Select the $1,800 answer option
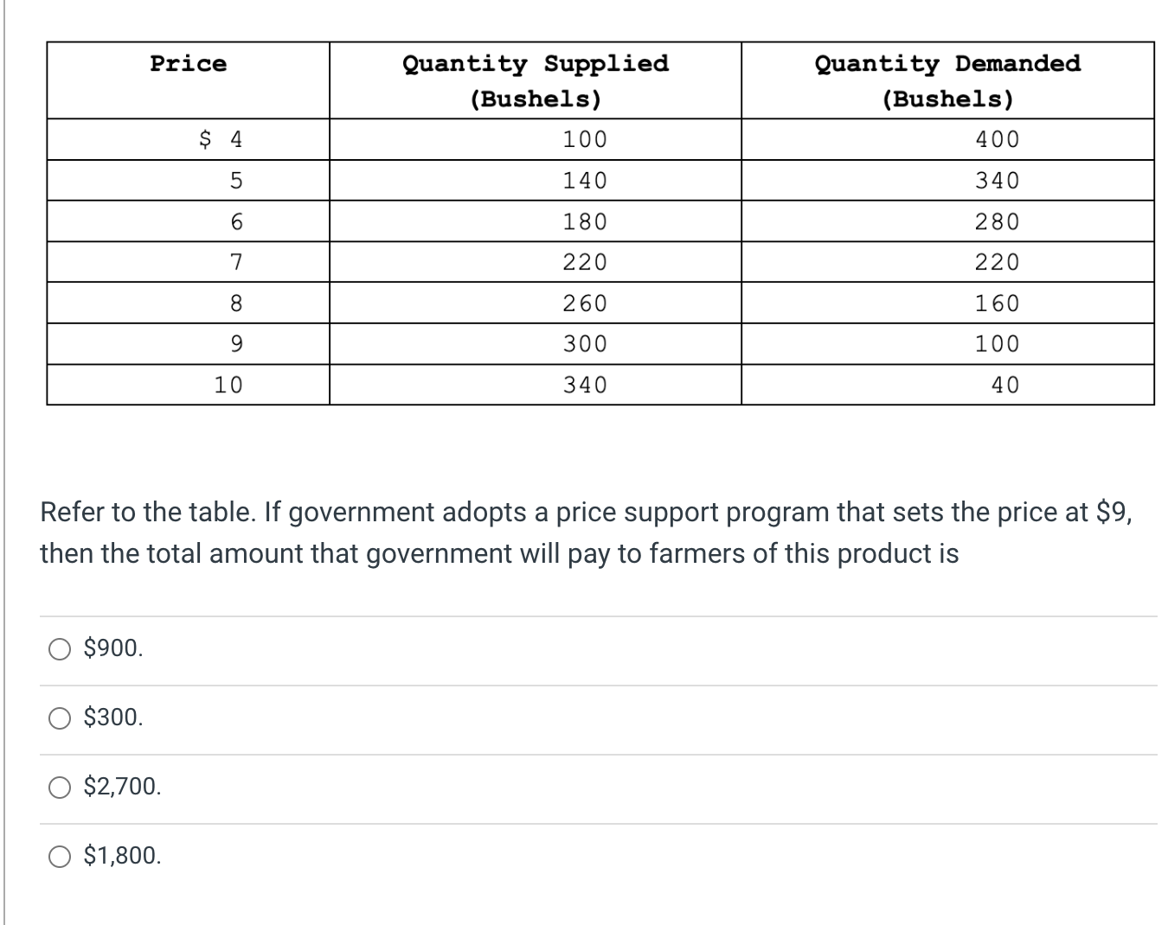The height and width of the screenshot is (925, 1168). [x=59, y=856]
